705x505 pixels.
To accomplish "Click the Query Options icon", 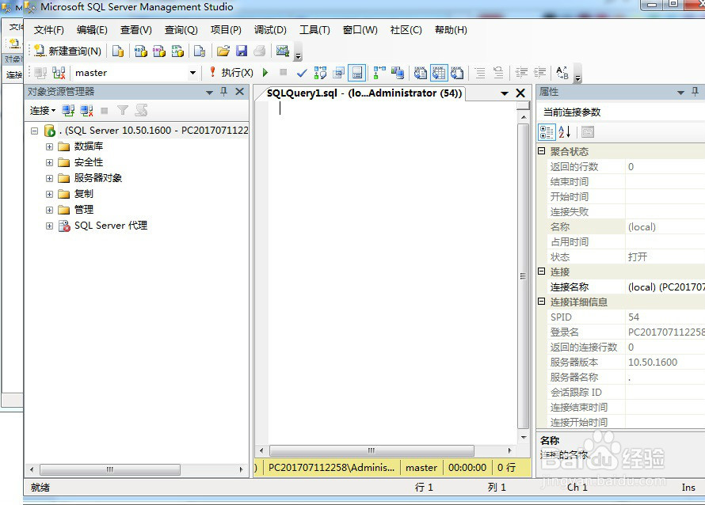I will pyautogui.click(x=339, y=73).
